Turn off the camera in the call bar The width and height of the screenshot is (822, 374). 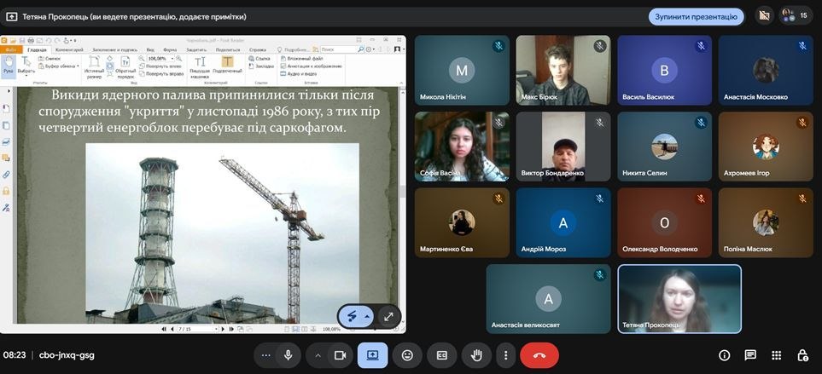click(340, 355)
